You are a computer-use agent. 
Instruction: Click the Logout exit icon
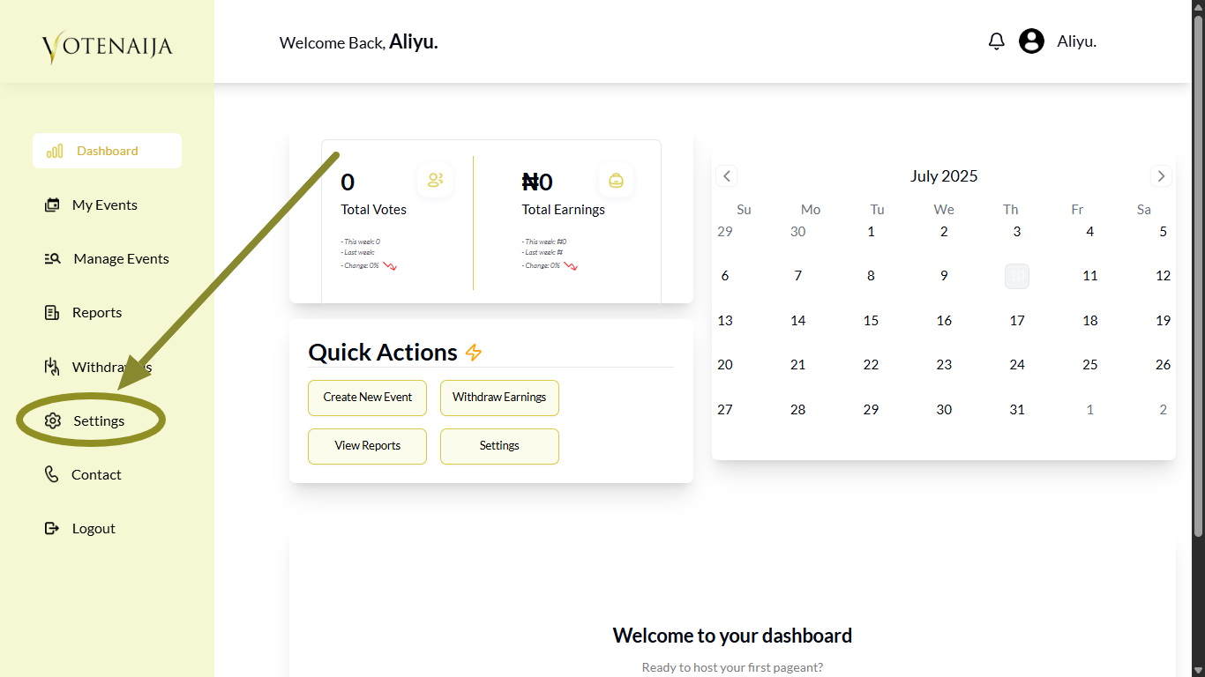tap(52, 528)
